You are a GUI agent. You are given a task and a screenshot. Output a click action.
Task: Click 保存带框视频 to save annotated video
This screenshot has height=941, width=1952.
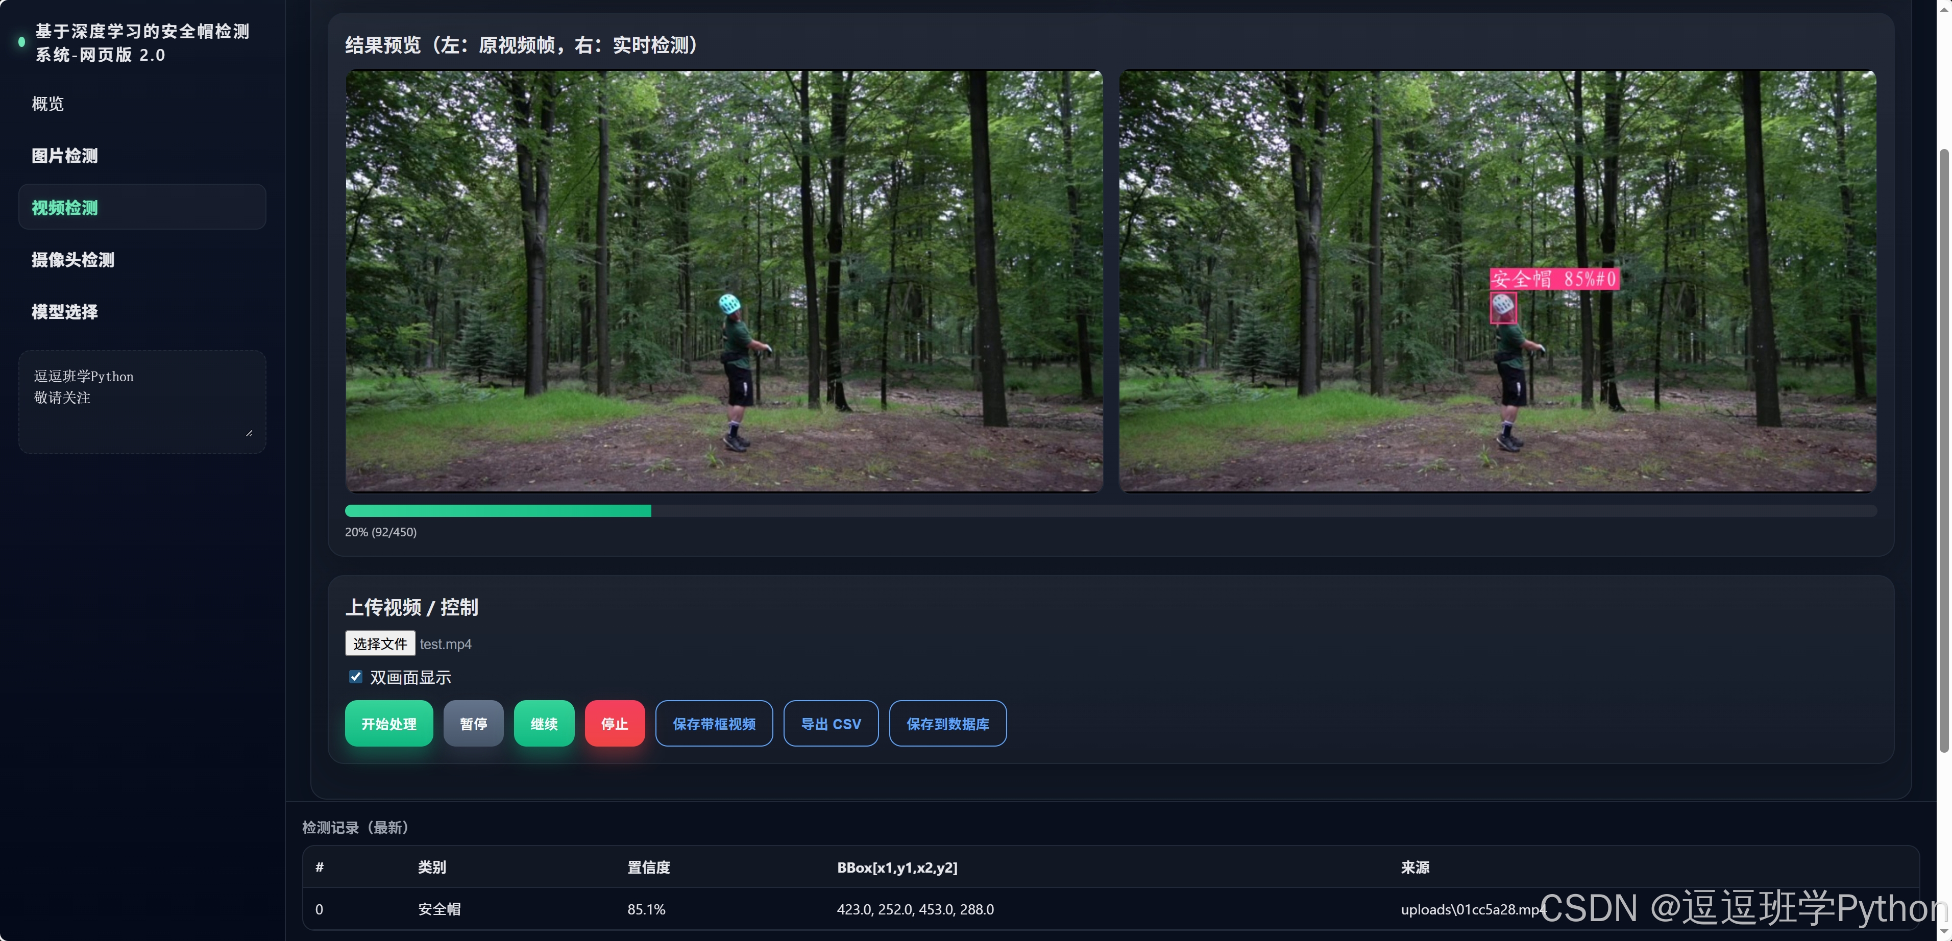pos(713,724)
